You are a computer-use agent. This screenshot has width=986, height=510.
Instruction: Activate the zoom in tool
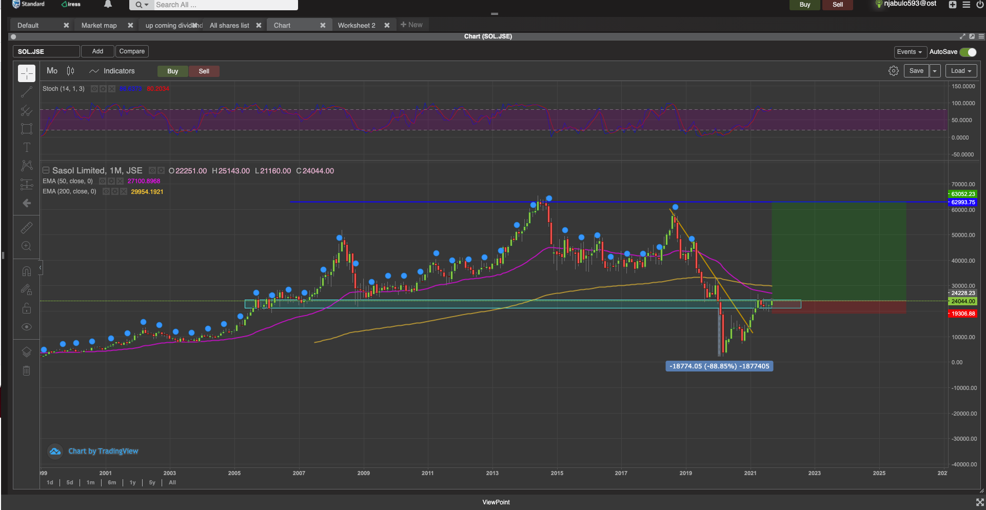pos(27,246)
